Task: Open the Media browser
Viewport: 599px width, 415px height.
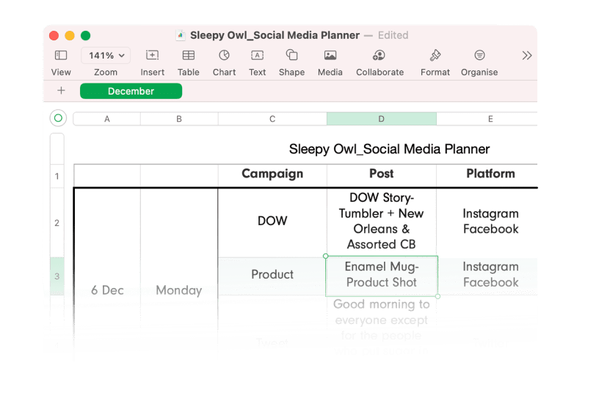Action: [x=330, y=56]
